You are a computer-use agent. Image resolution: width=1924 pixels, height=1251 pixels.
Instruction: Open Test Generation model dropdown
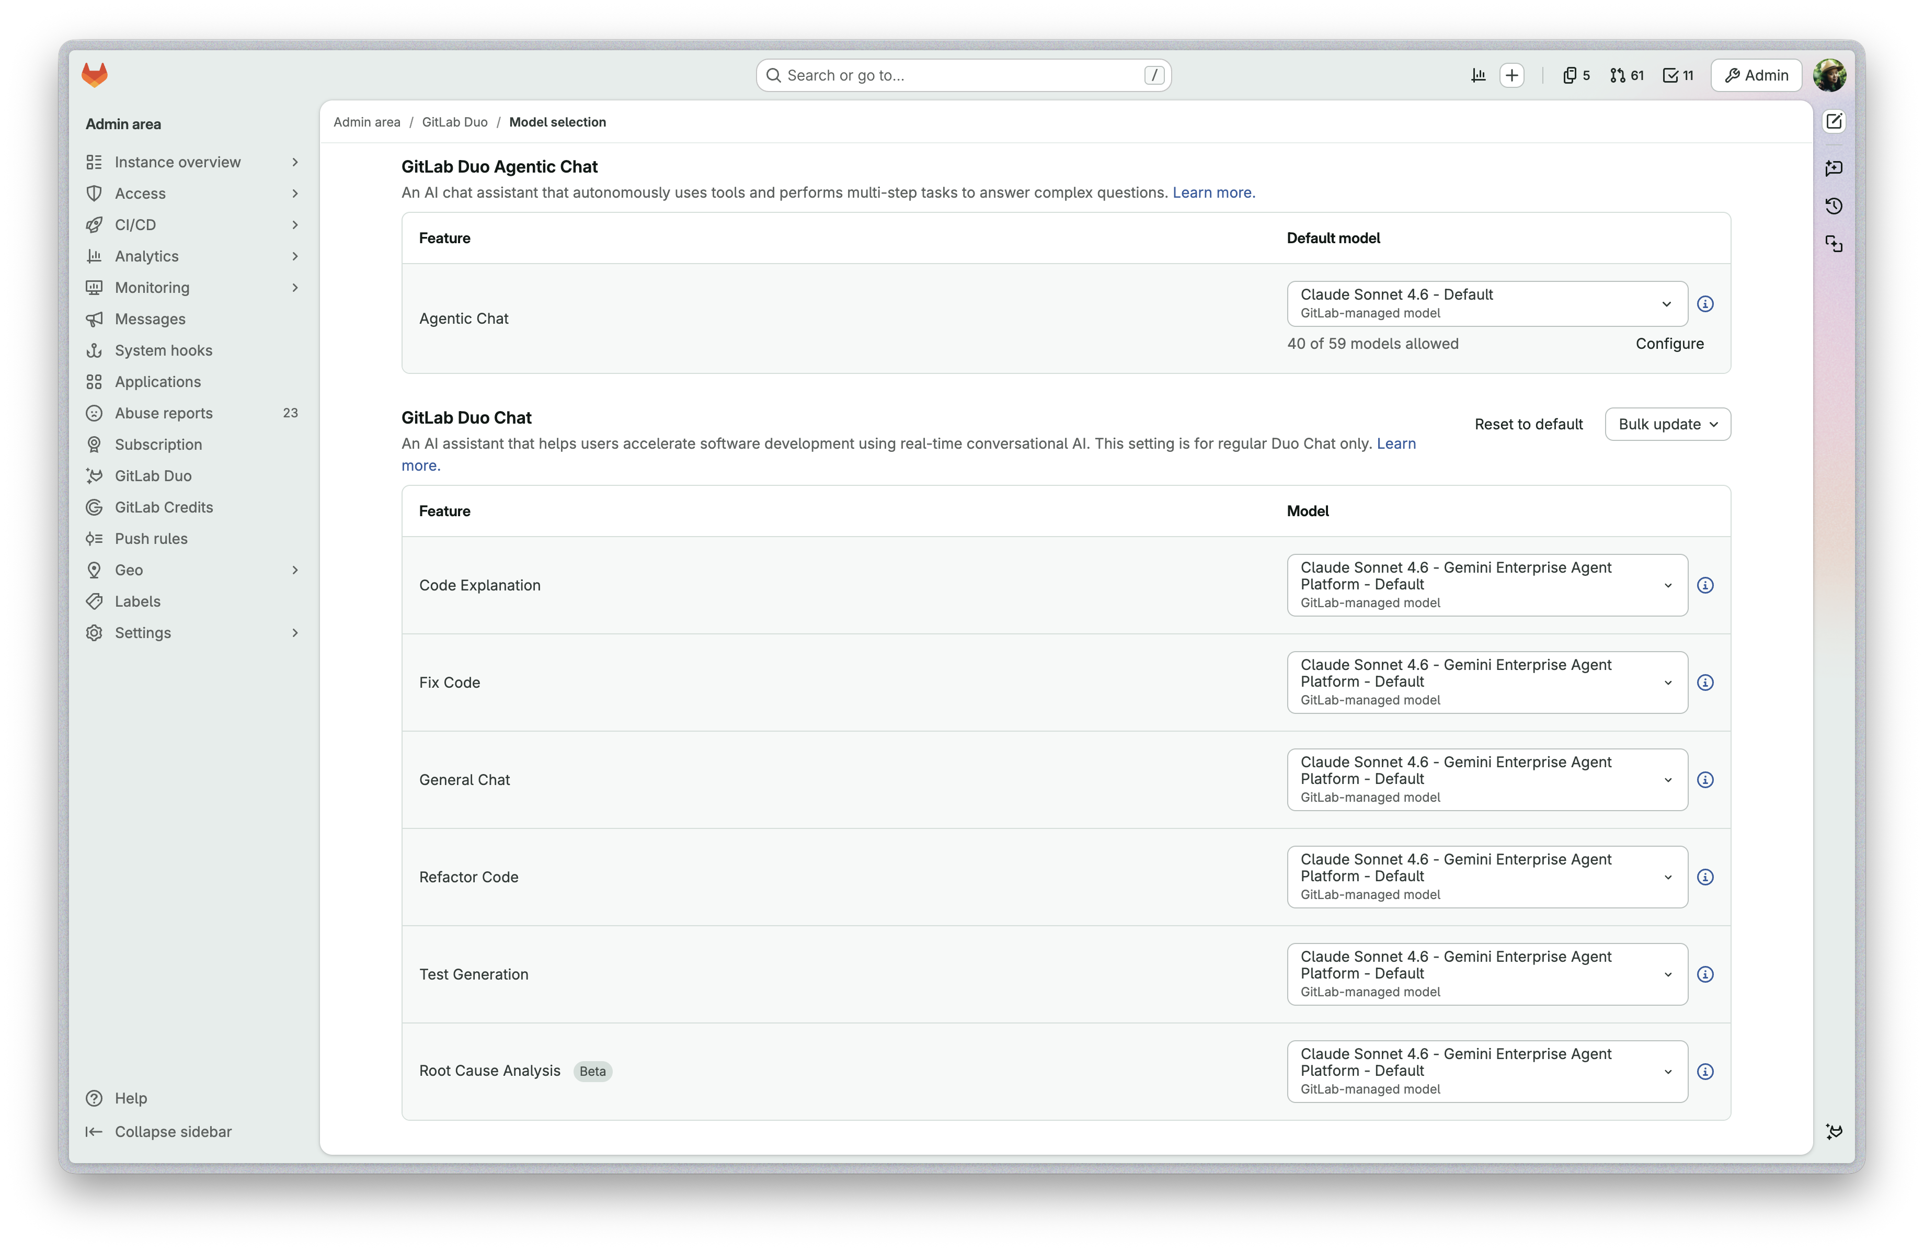[1486, 974]
